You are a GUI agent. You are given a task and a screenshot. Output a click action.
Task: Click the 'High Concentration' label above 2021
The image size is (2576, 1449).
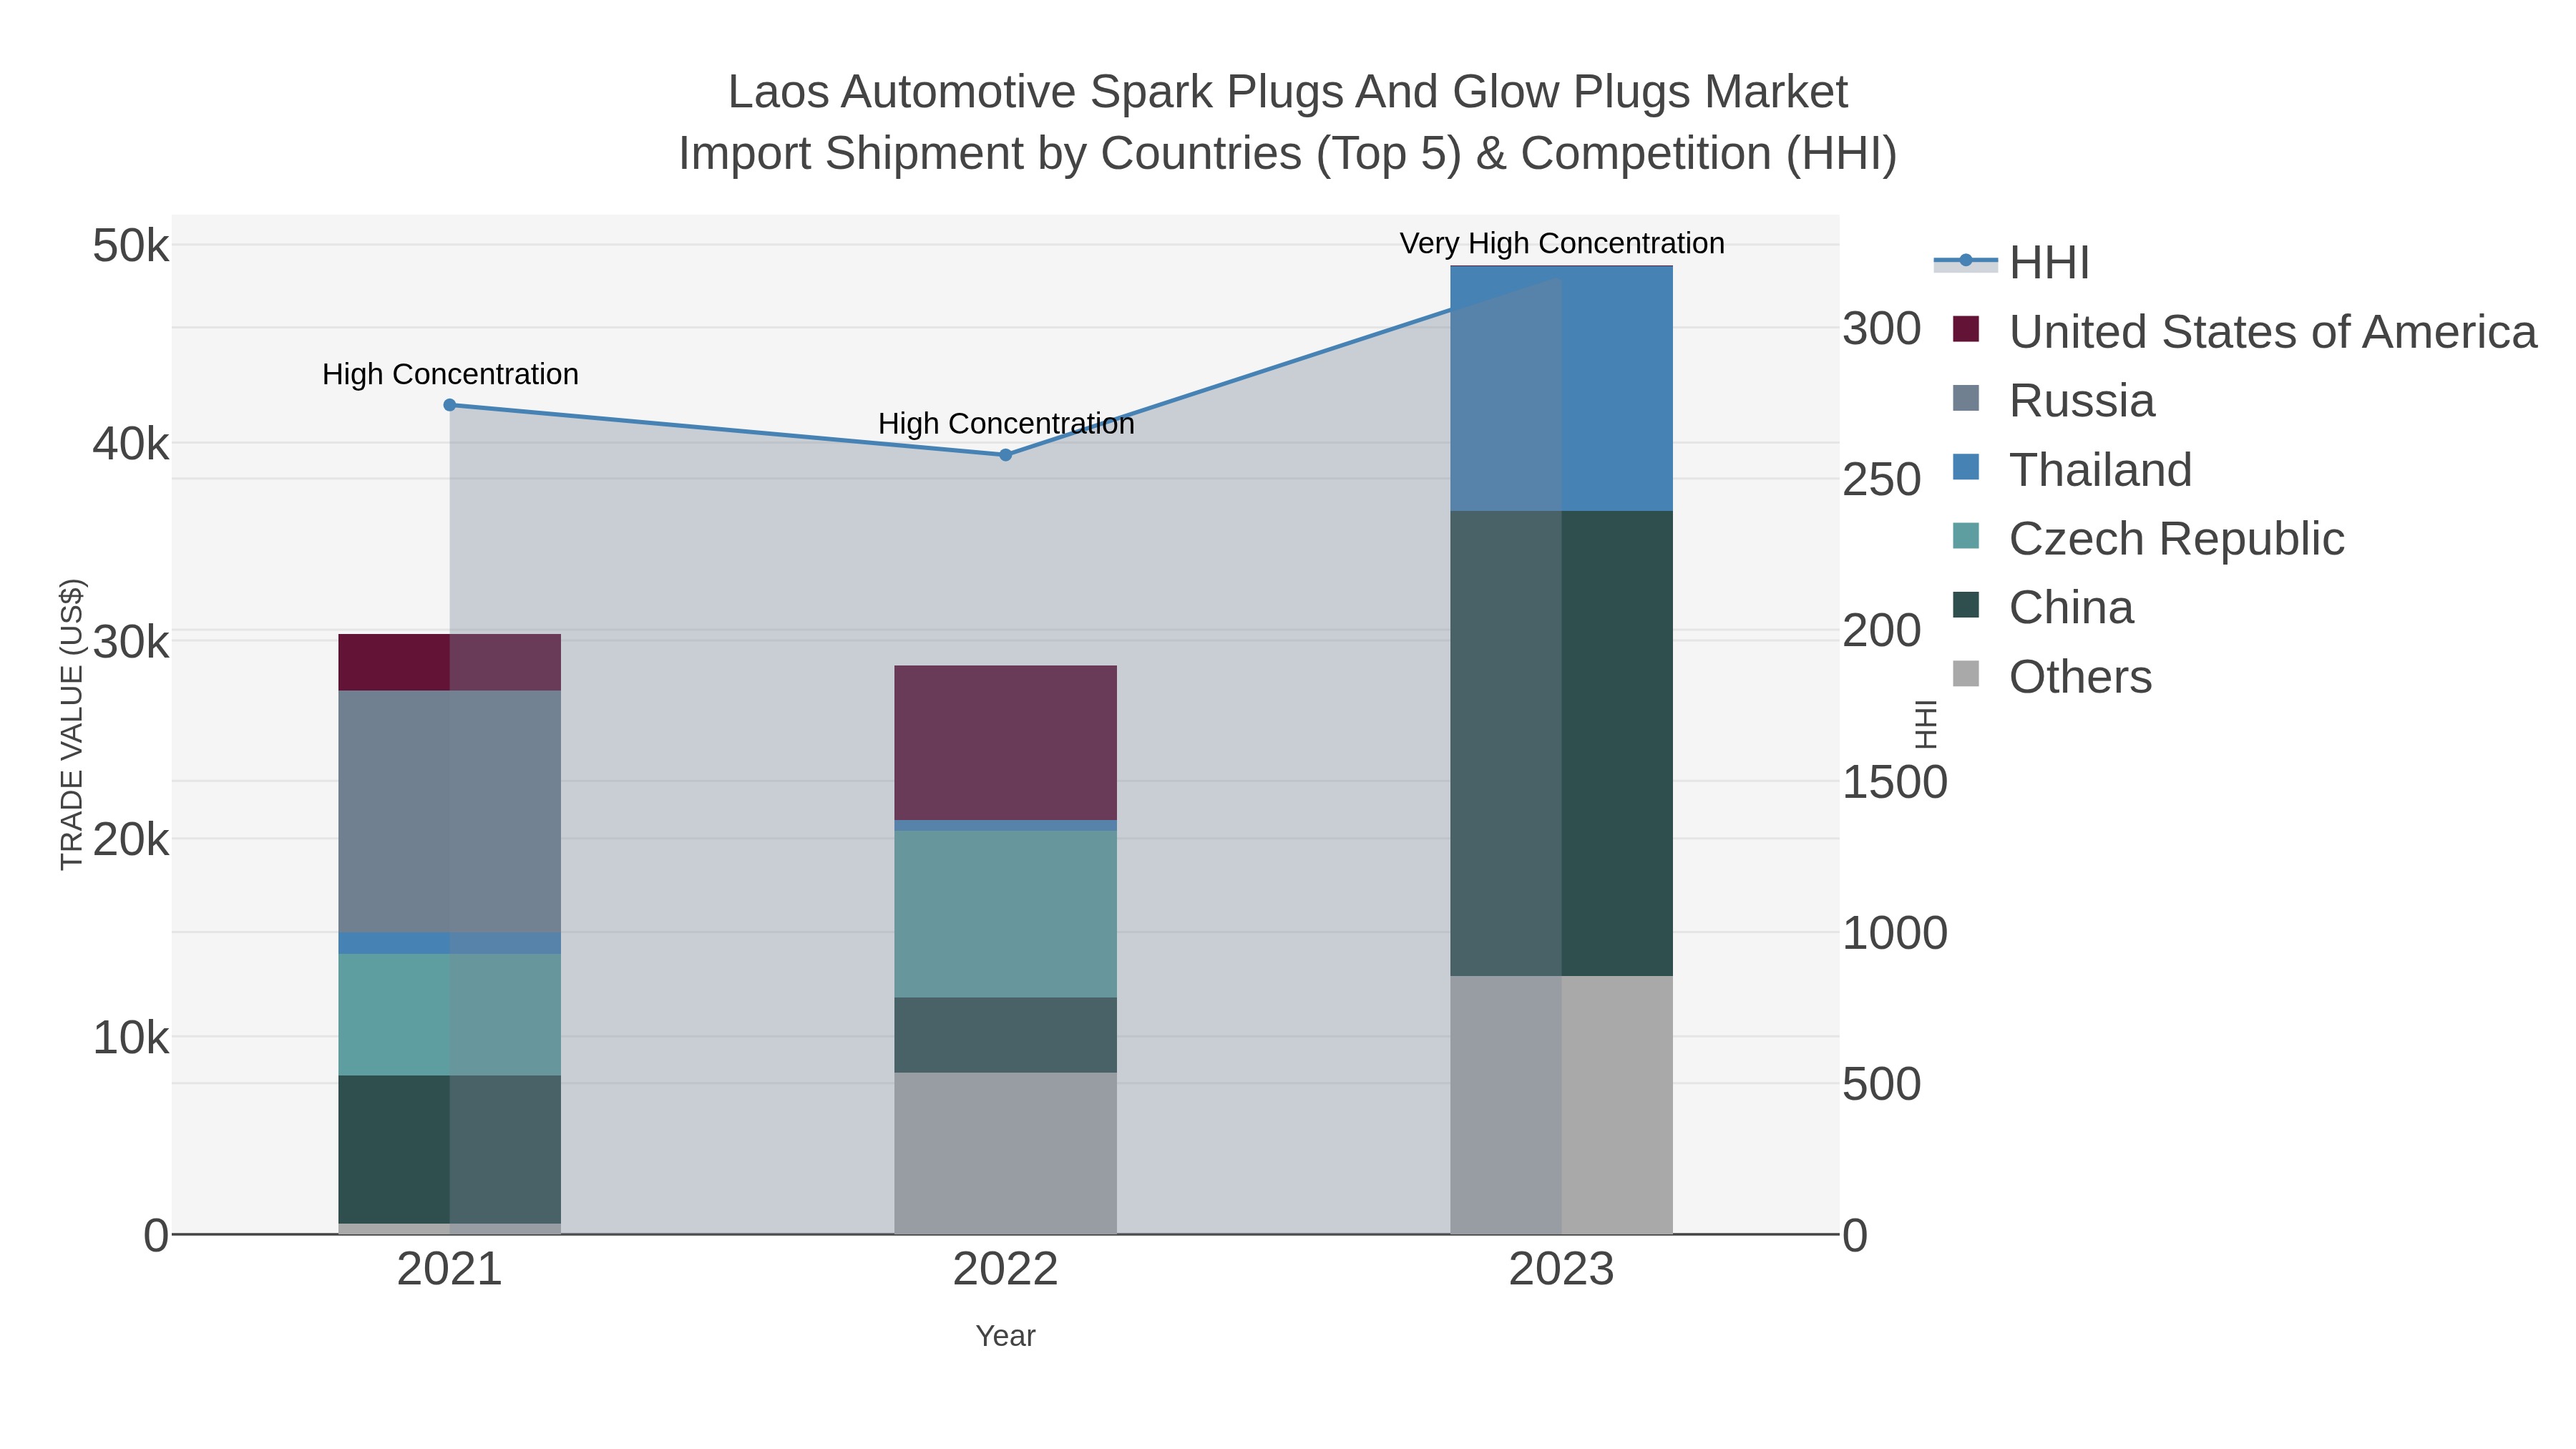coord(450,374)
